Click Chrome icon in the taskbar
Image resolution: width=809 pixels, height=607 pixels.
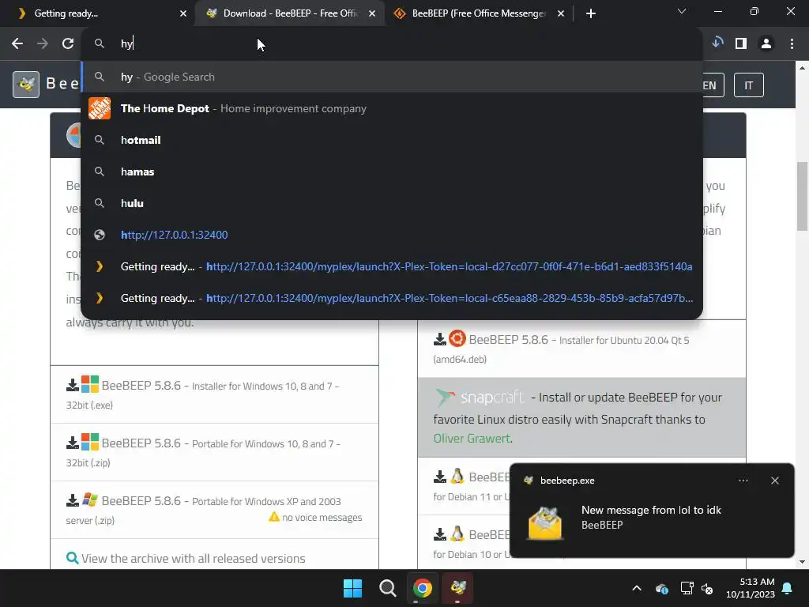[x=422, y=588]
